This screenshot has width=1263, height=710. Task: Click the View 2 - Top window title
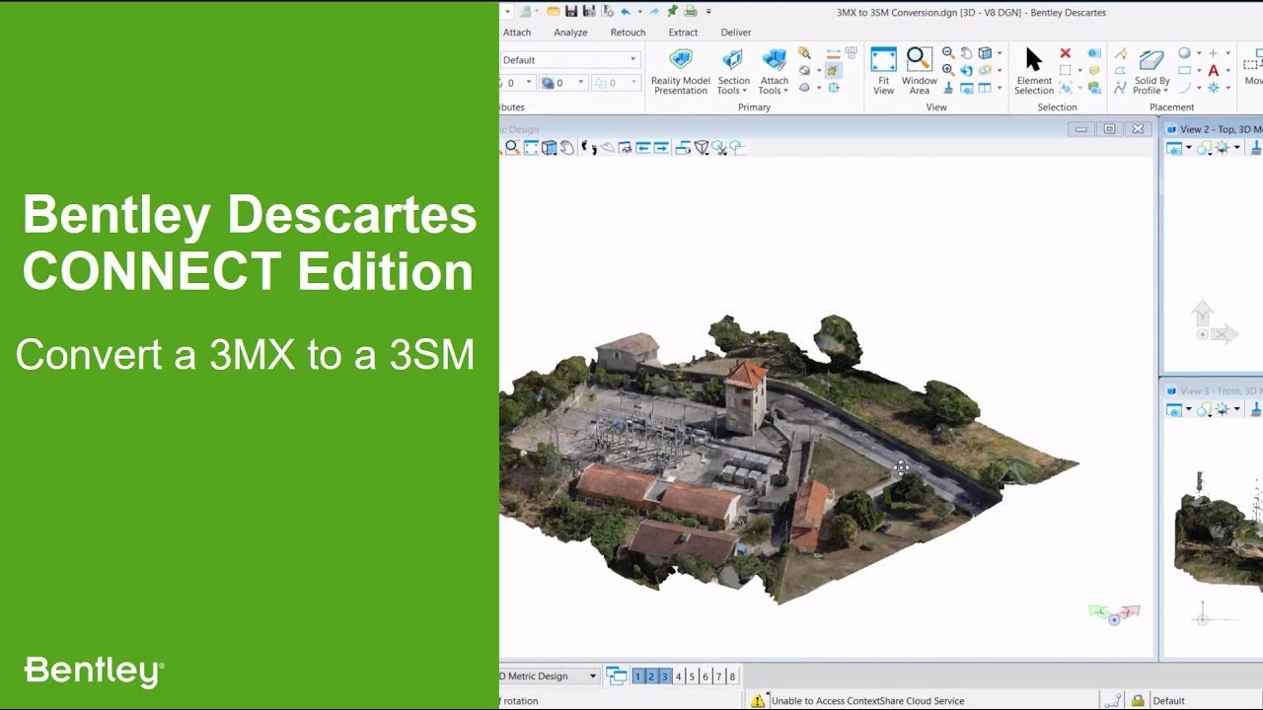1221,129
